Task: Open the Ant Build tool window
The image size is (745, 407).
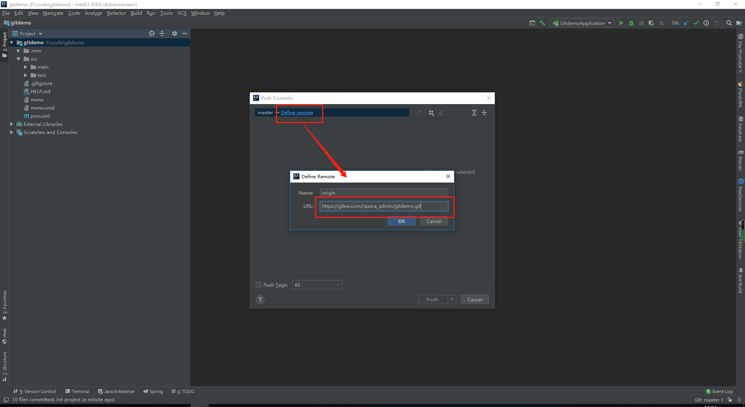Action: coord(740,280)
